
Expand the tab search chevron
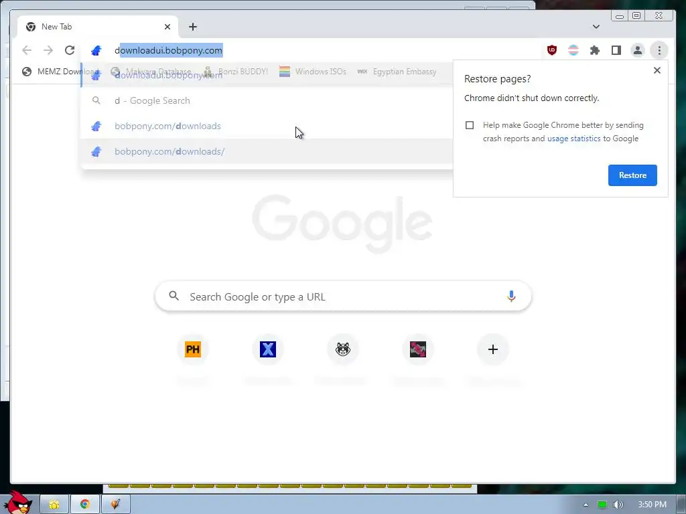tap(596, 27)
